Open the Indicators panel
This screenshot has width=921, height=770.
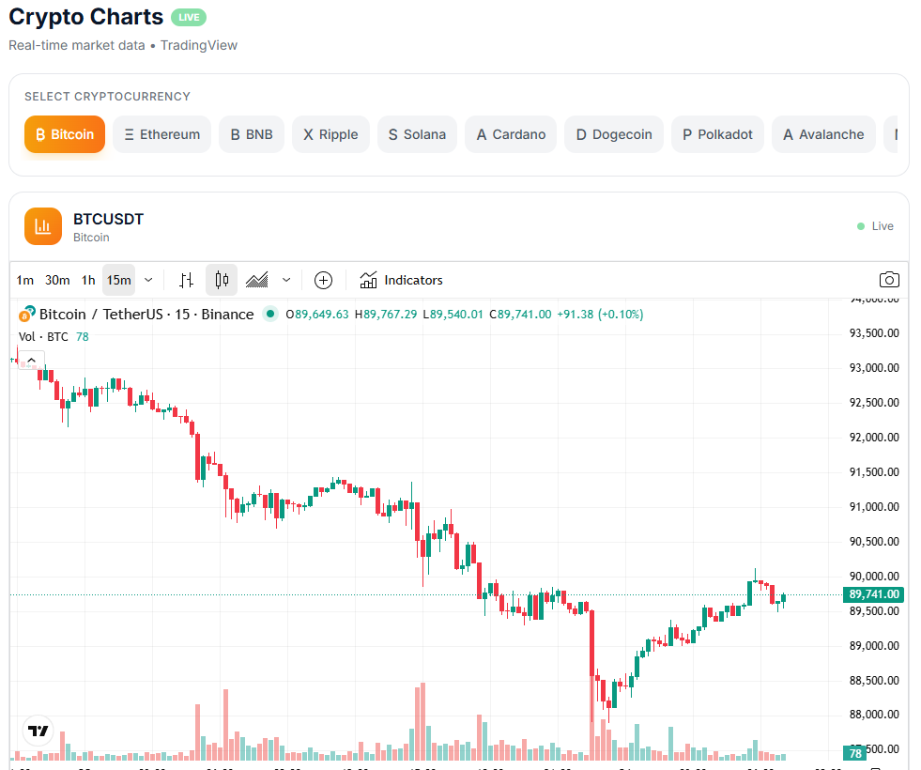point(402,280)
